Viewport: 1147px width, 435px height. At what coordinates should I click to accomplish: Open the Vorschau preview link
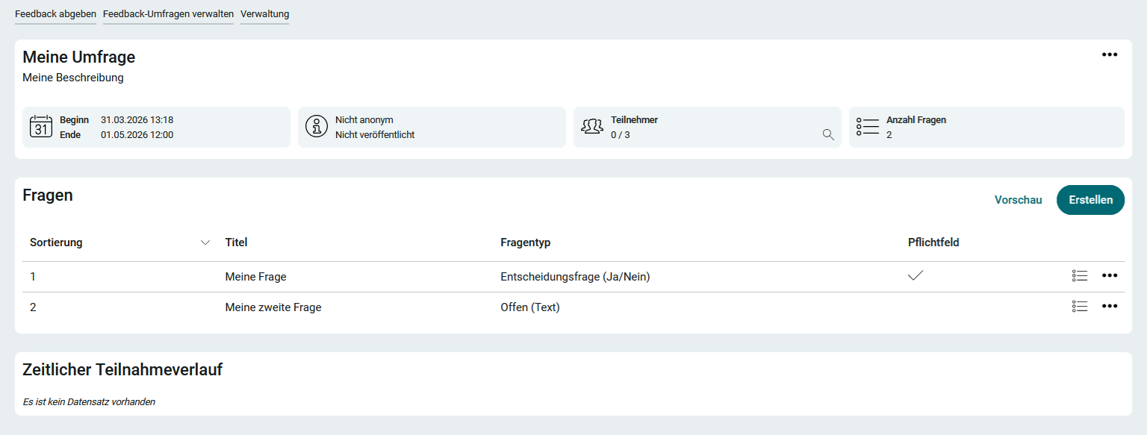1018,200
